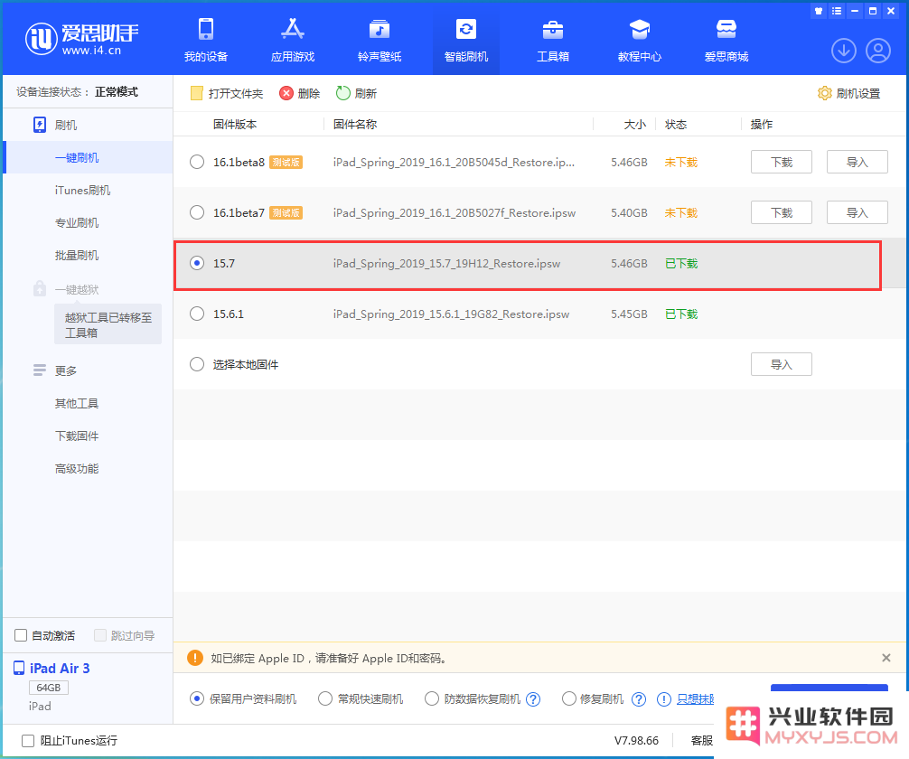Choose 防数据恢复刷机 option
This screenshot has height=759, width=909.
coord(431,698)
